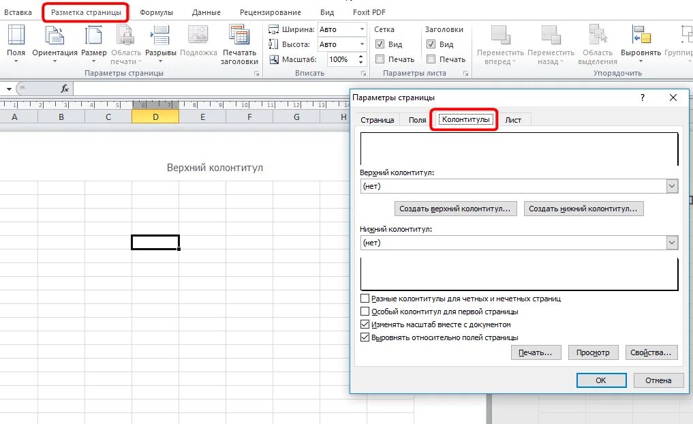
Task: Open the Область выделения pane
Action: pos(598,44)
